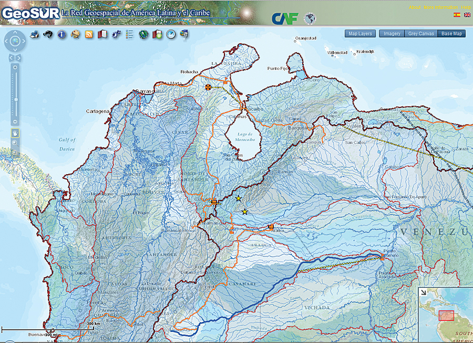473x343 pixels.
Task: Click the Cartagena city label
Action: tap(97, 112)
